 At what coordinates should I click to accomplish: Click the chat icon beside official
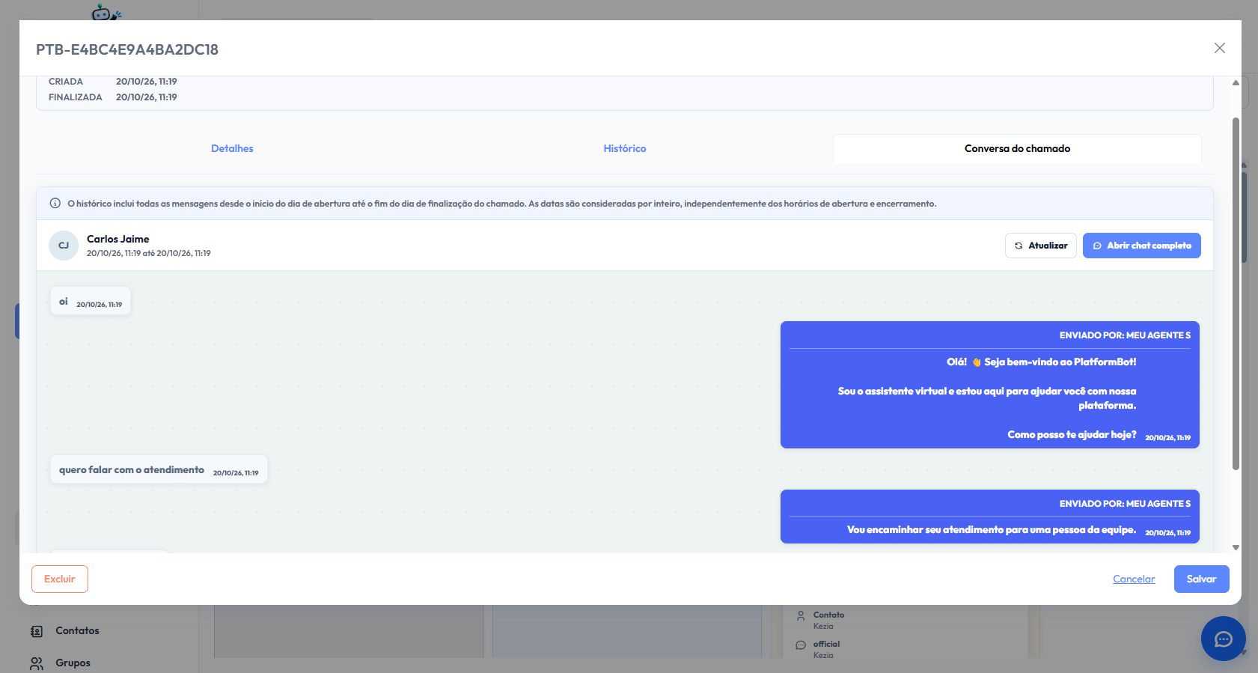pyautogui.click(x=801, y=645)
